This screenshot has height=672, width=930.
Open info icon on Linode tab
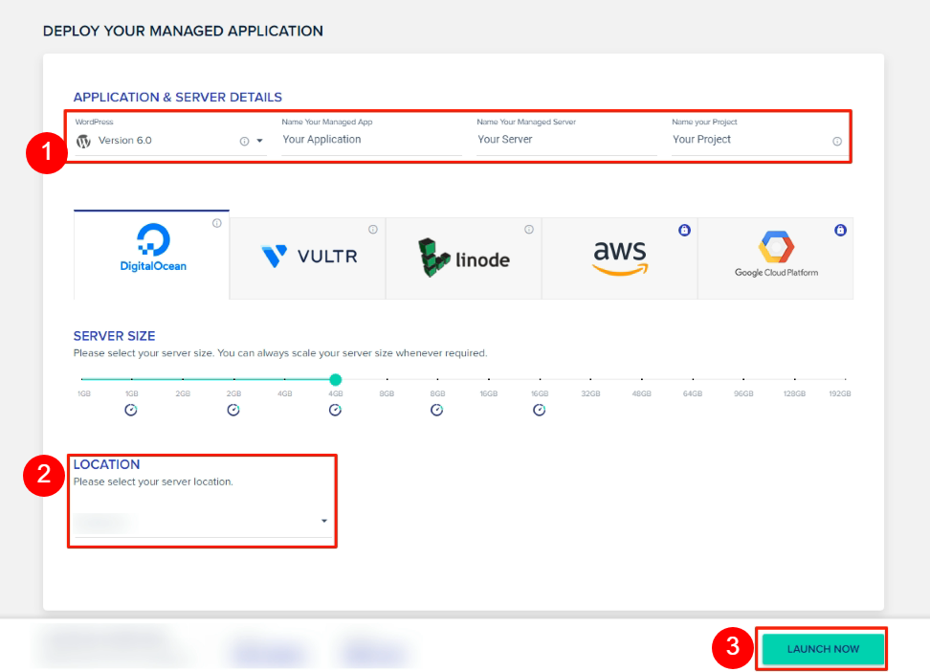529,229
